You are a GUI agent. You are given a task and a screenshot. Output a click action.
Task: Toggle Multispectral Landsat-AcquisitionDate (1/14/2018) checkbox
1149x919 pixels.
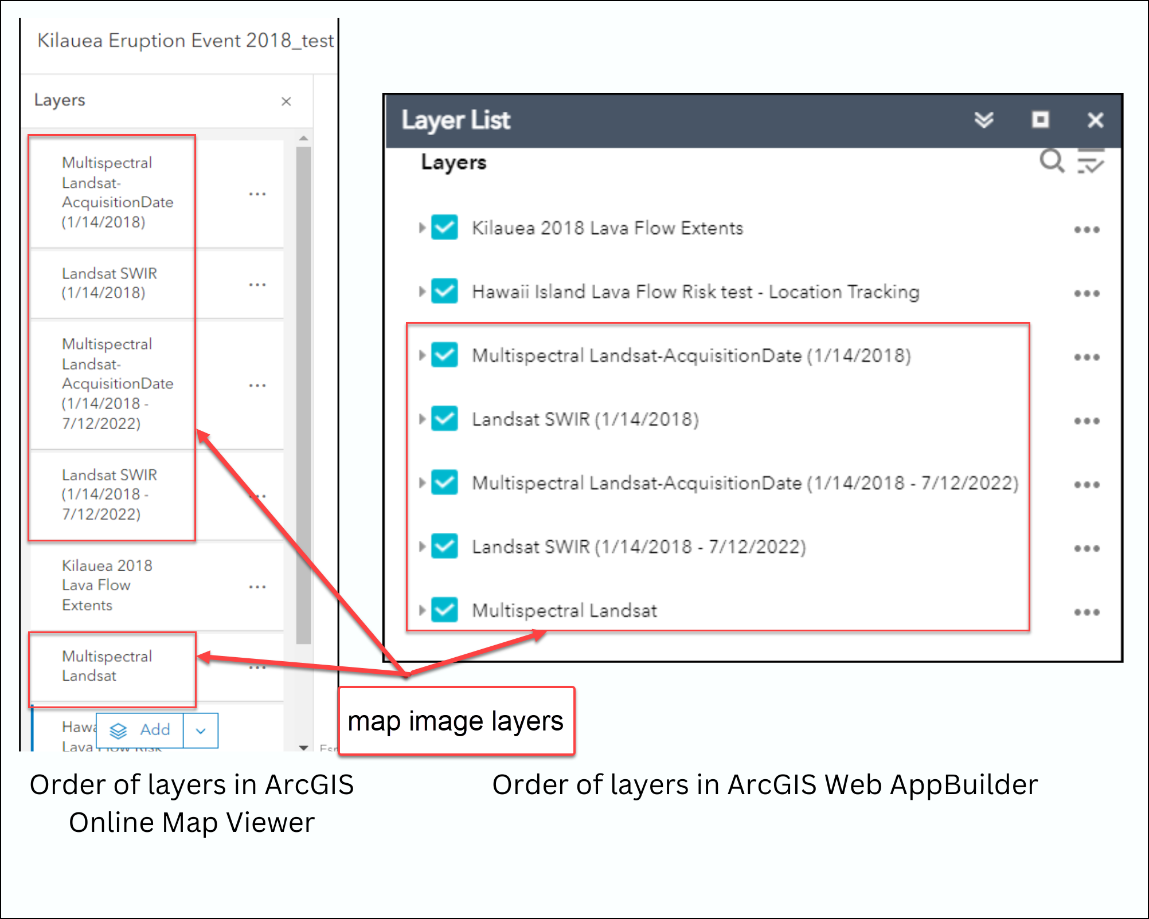[x=444, y=355]
